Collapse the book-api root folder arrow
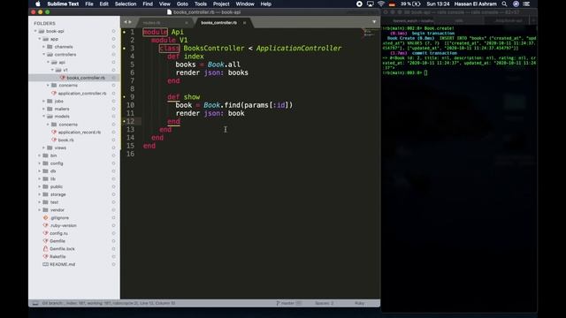The image size is (566, 318). tap(35, 31)
